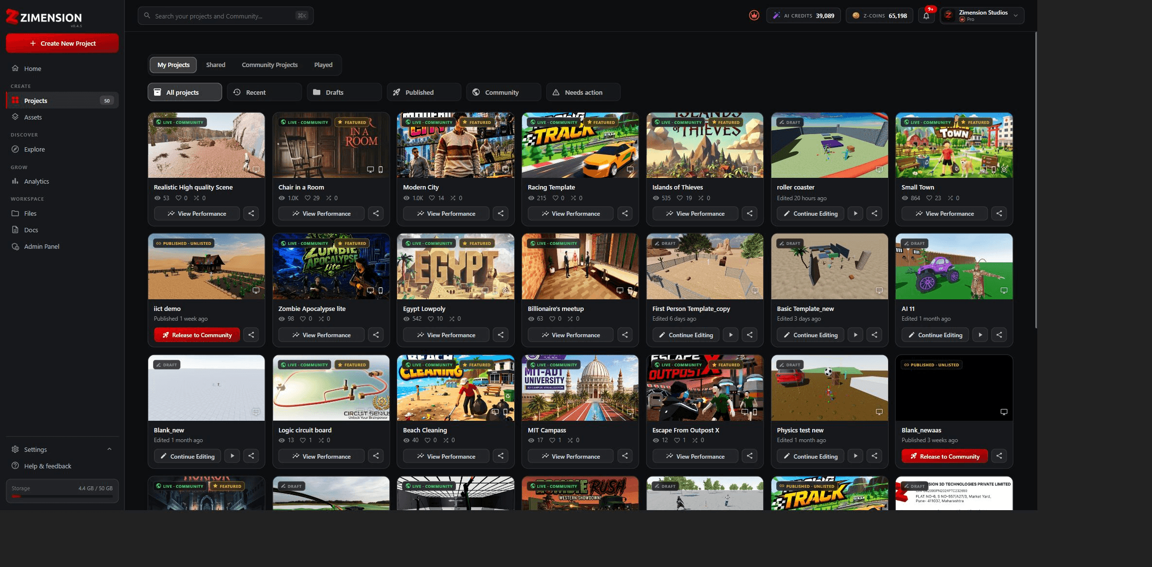View Performance for Racing Template
This screenshot has height=567, width=1152.
coord(571,213)
